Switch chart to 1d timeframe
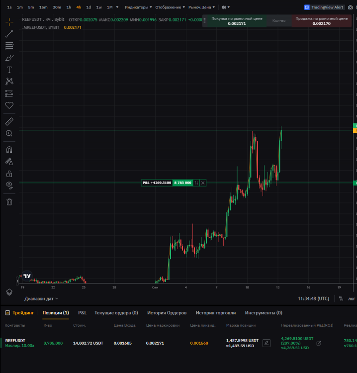 click(89, 7)
